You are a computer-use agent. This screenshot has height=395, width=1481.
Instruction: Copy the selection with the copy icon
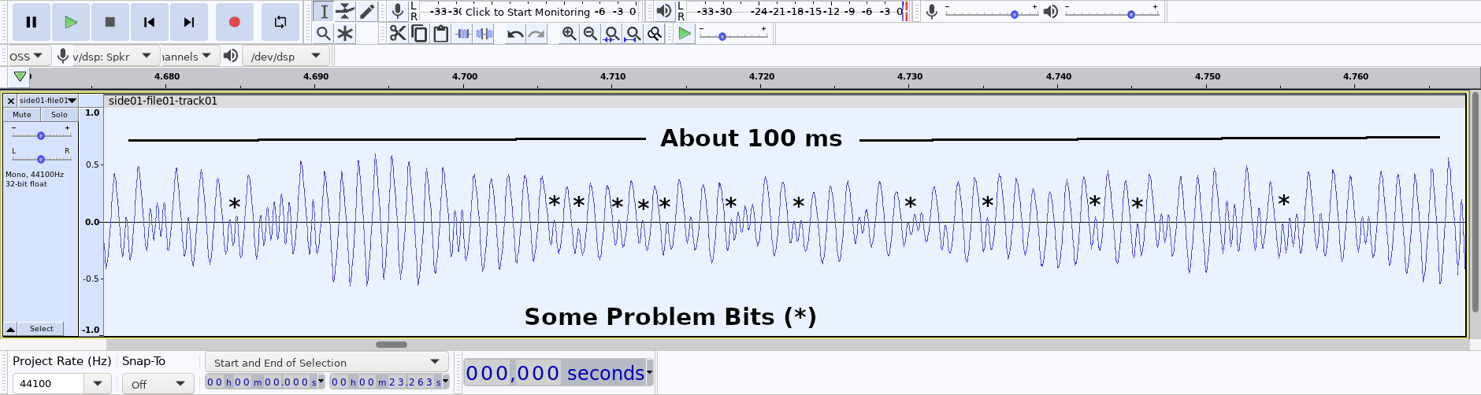(420, 33)
